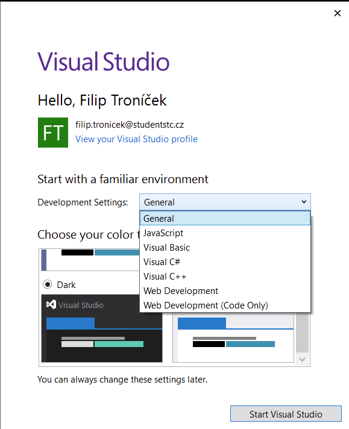Click the light theme preview beside Dark
Image resolution: width=349 pixels, height=429 pixels.
point(233,337)
